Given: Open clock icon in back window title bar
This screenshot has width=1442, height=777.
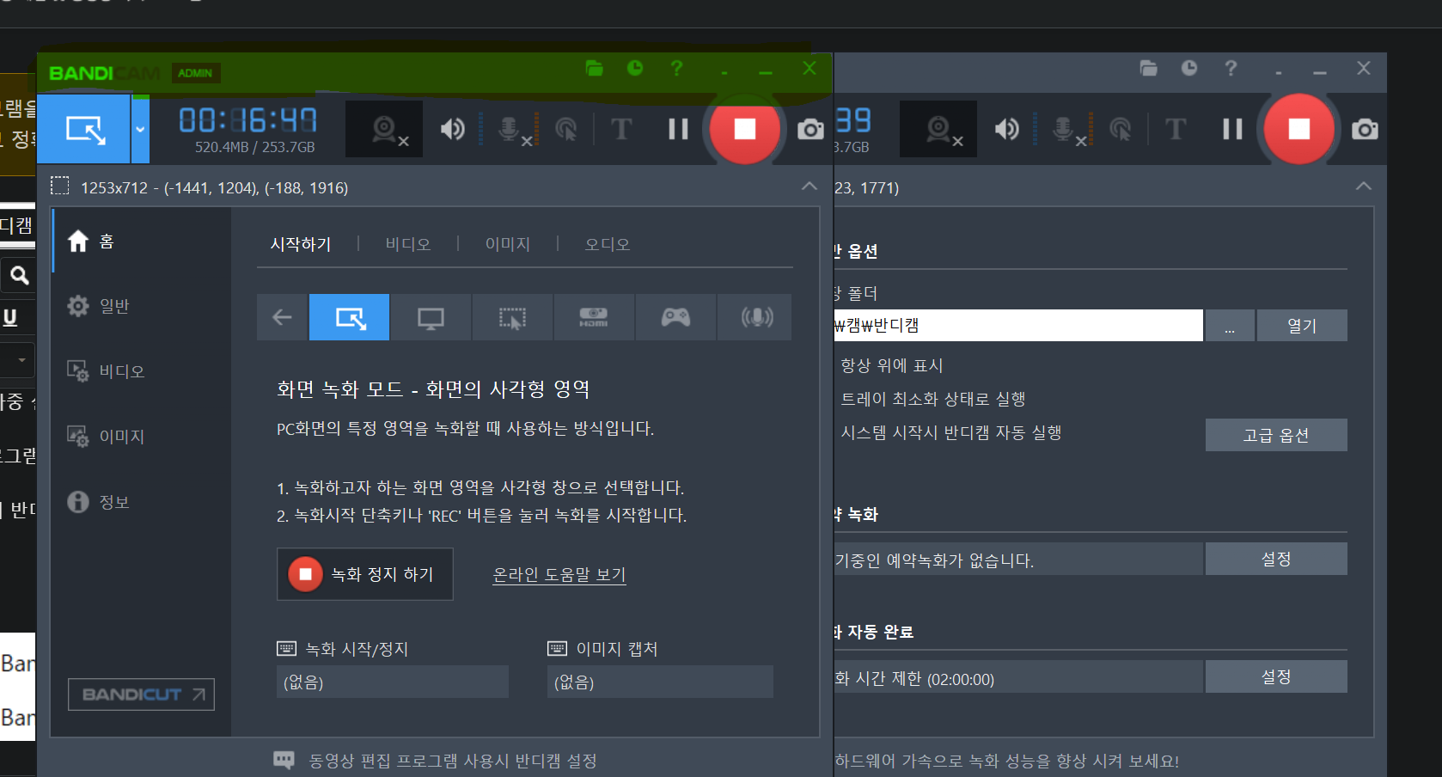Looking at the screenshot, I should click(1189, 68).
